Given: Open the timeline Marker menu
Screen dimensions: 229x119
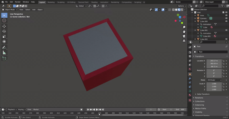Looking at the screenshot, I should (x=36, y=110).
